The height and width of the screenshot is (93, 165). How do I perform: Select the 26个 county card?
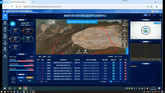(15, 47)
